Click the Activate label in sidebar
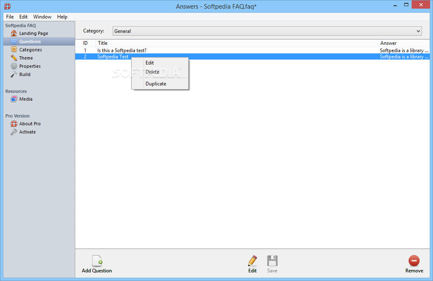The width and height of the screenshot is (433, 281). (x=27, y=132)
